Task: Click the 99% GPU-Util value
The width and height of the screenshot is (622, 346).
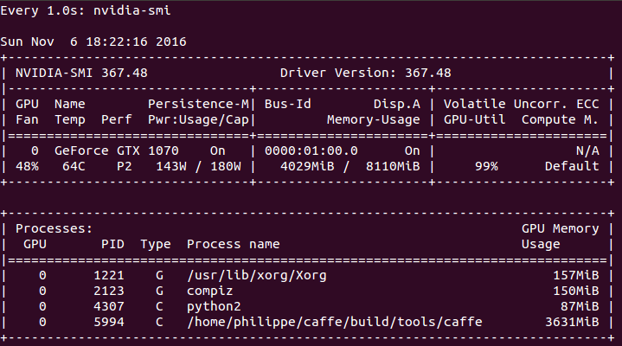Action: point(486,166)
